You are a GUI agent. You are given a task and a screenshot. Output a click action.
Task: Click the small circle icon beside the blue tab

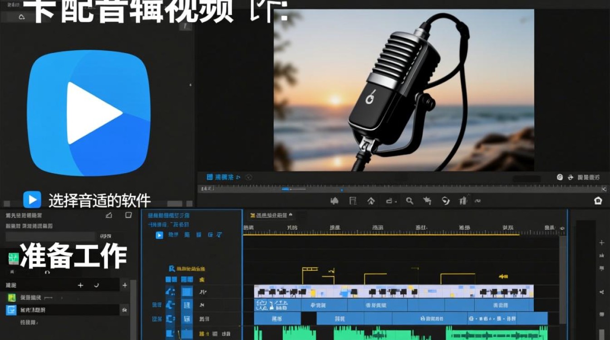(x=249, y=177)
